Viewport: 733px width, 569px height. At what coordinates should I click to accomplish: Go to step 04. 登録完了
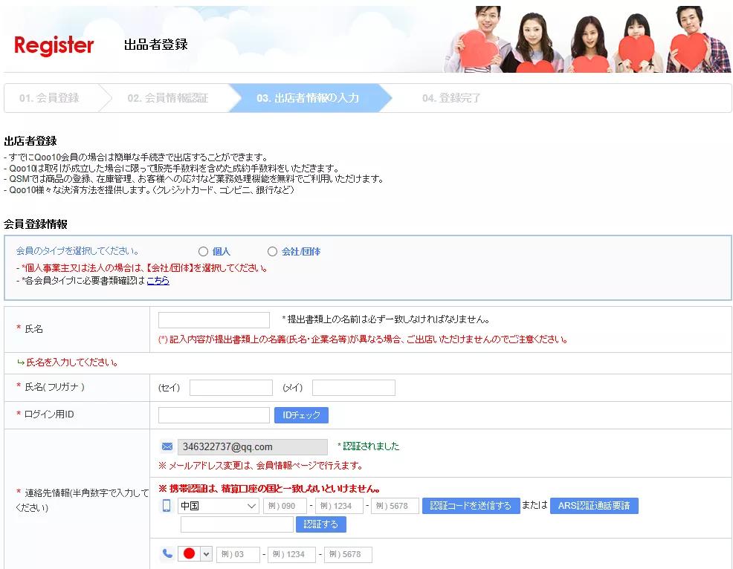pyautogui.click(x=451, y=98)
